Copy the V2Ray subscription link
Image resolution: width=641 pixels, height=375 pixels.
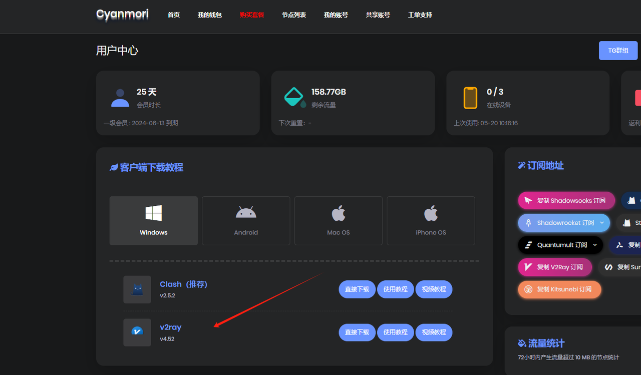pyautogui.click(x=555, y=267)
